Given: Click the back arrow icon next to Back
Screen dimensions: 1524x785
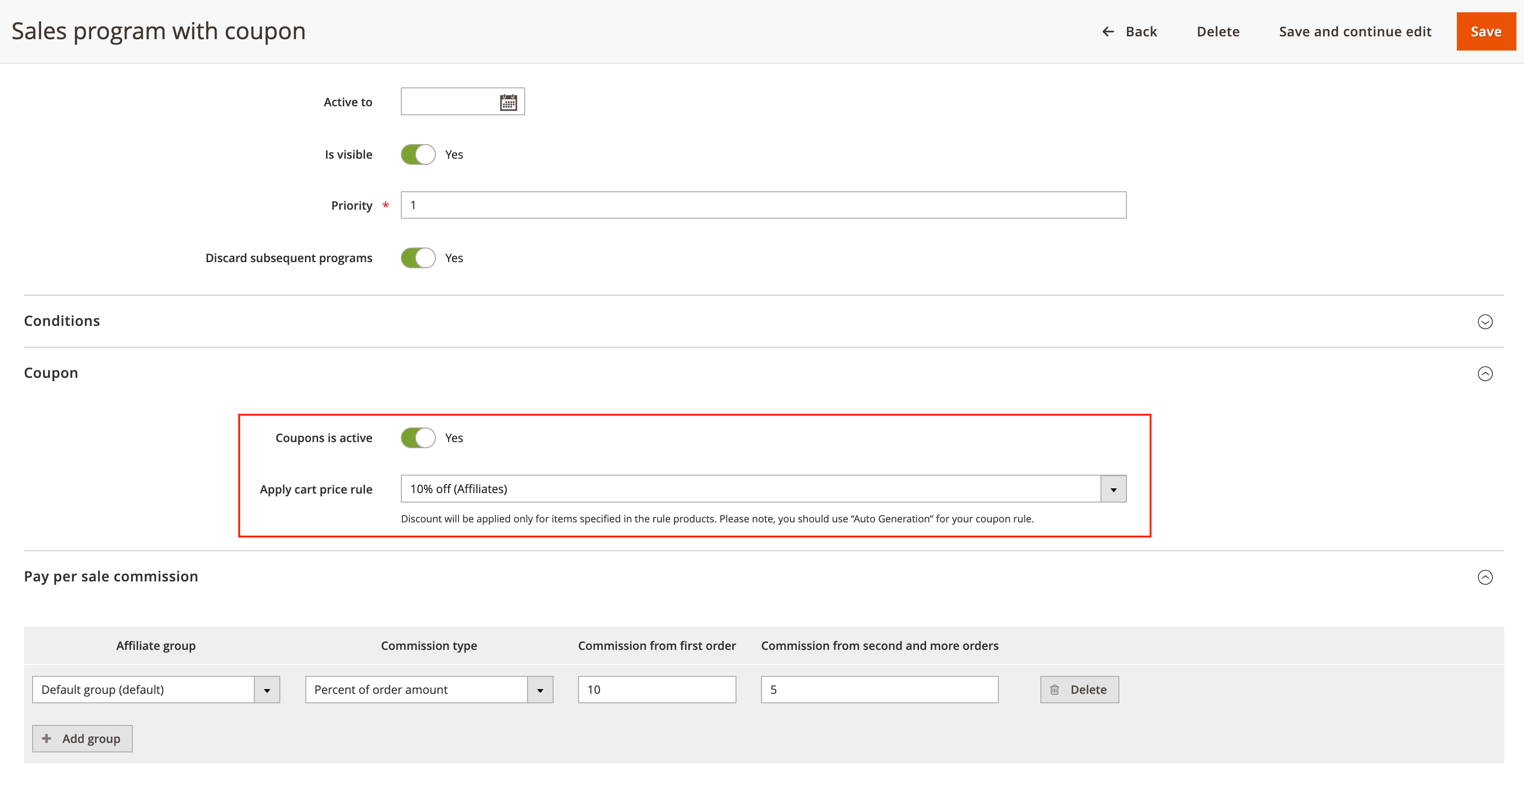Looking at the screenshot, I should (1108, 31).
